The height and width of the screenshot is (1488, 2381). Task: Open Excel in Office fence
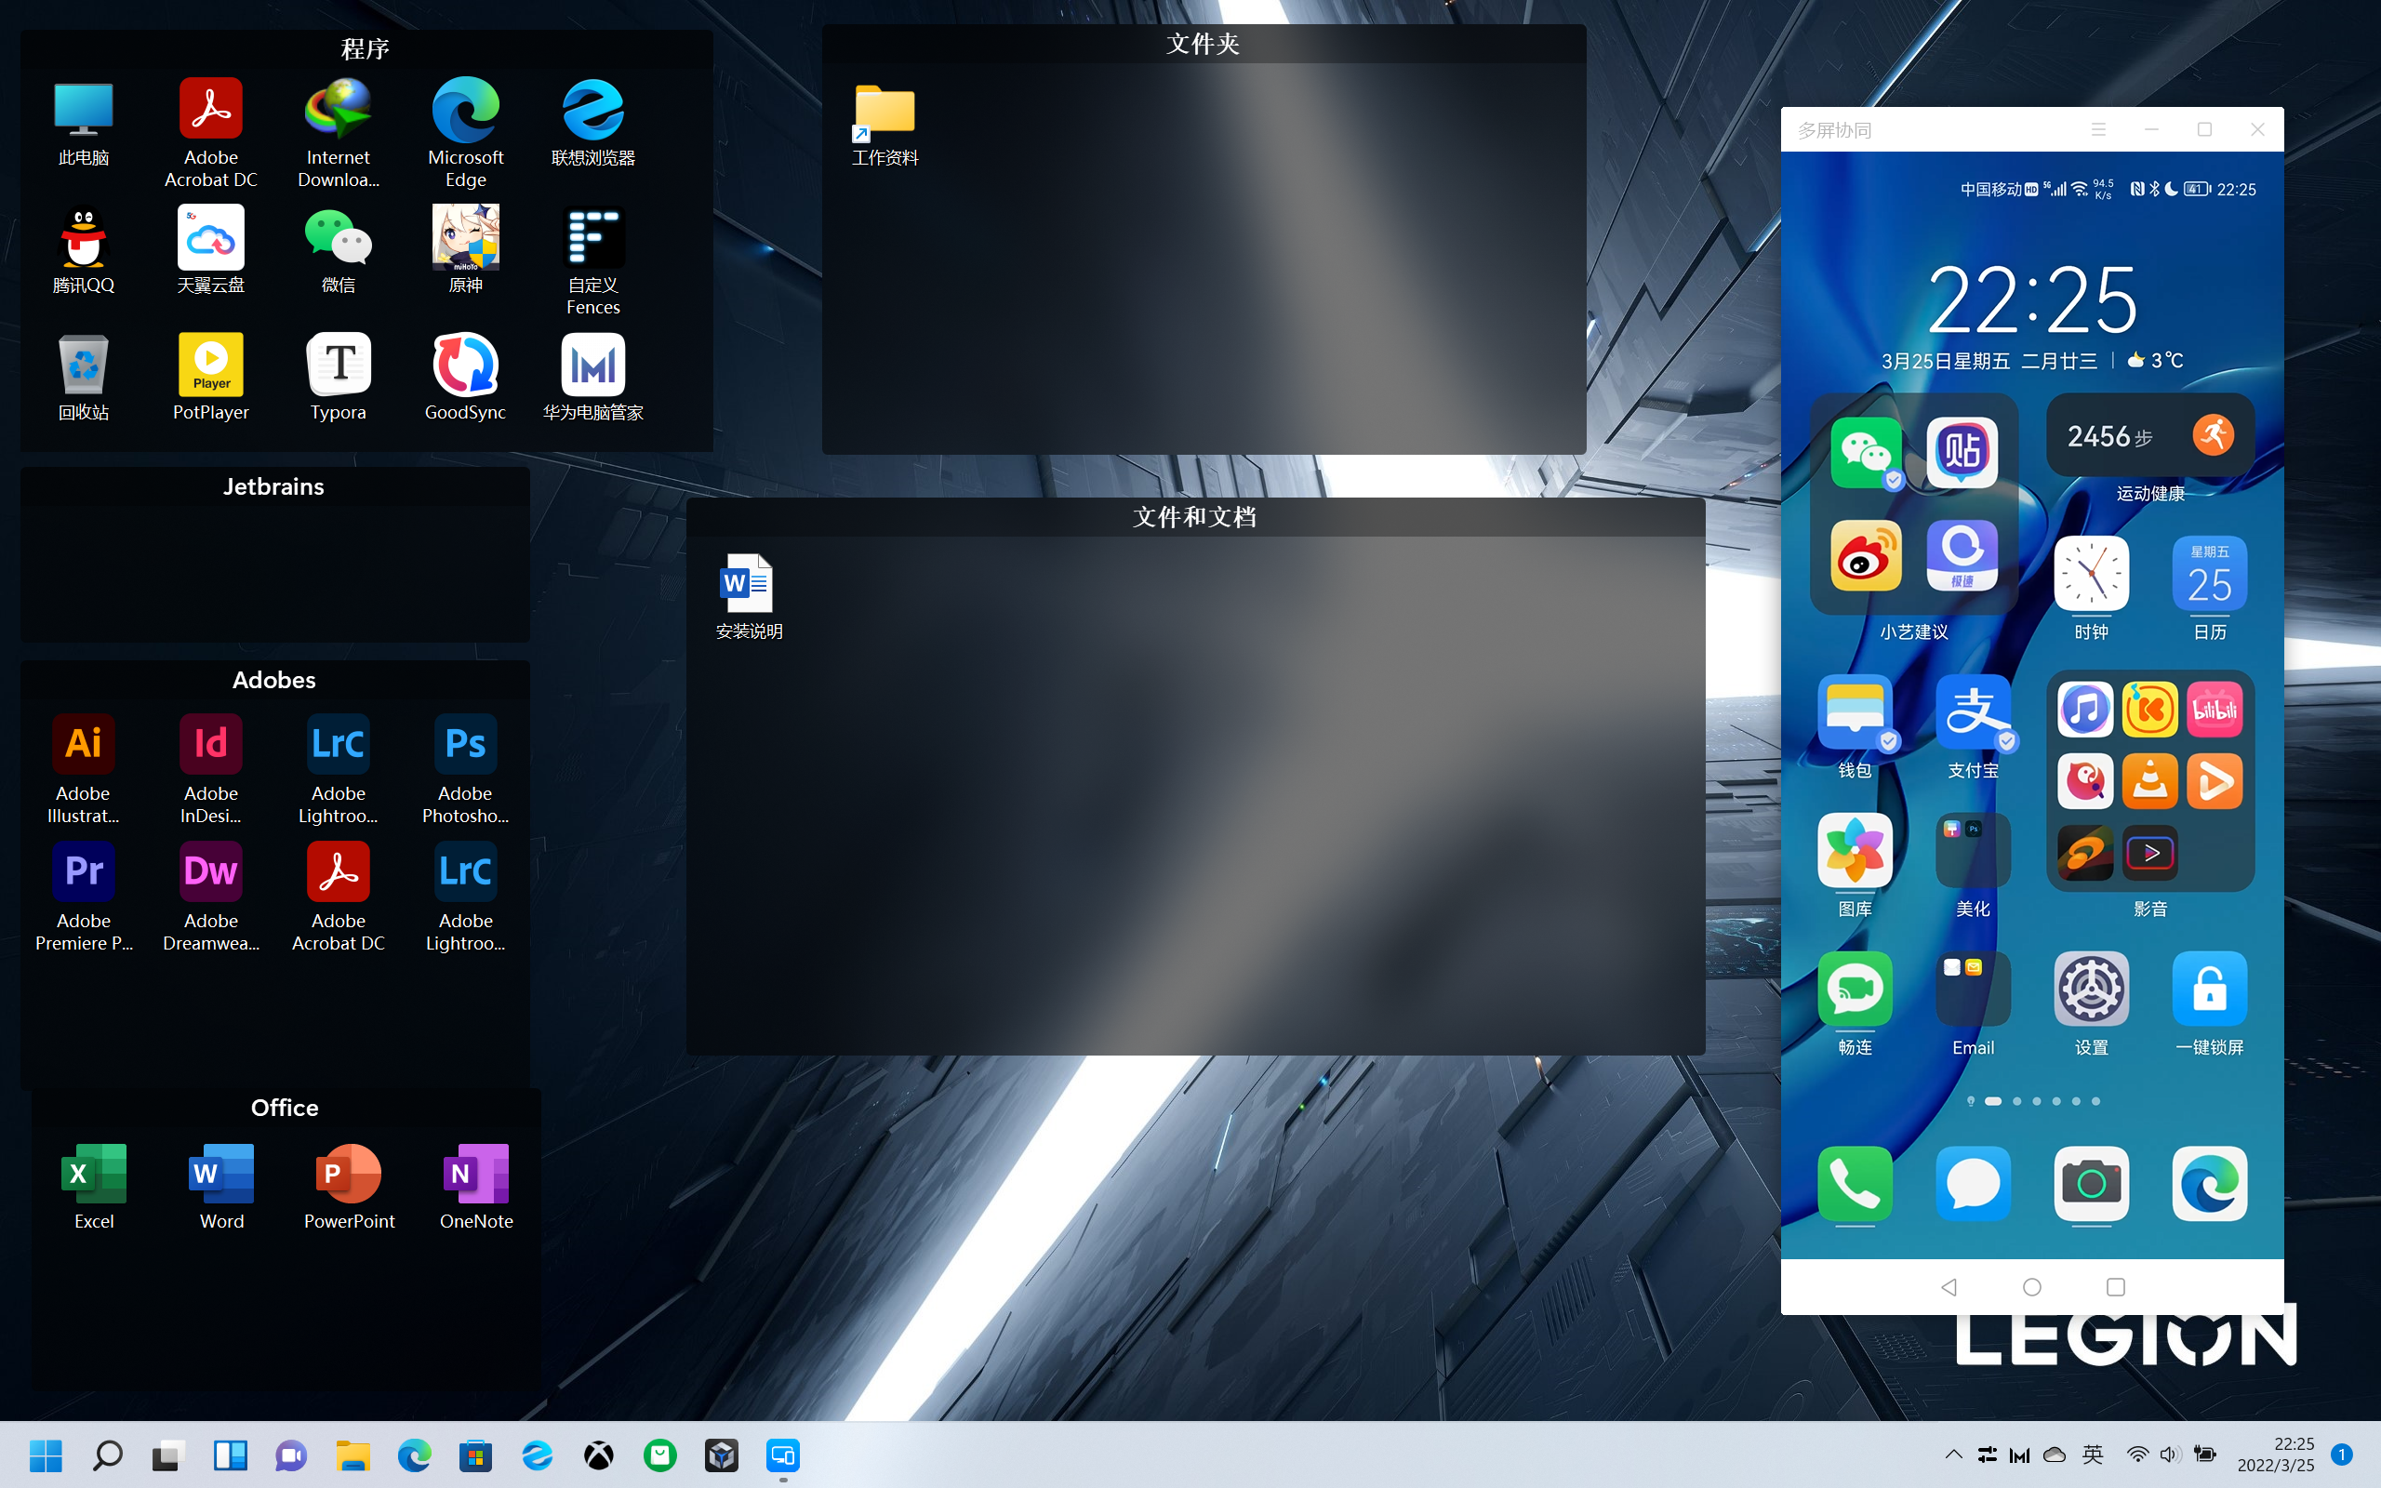click(93, 1186)
